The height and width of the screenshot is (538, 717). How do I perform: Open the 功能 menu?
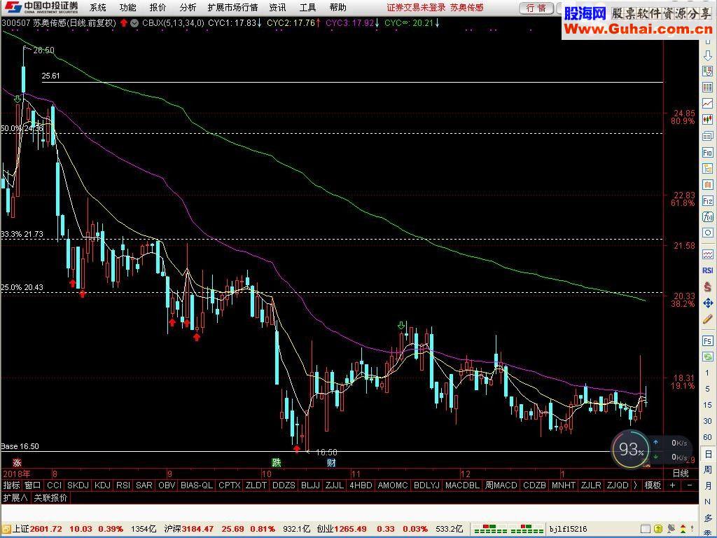127,7
